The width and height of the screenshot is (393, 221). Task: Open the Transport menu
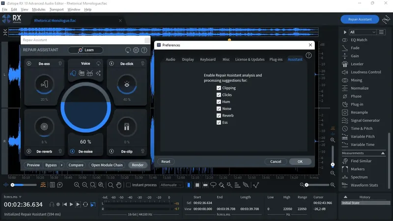[56, 9]
